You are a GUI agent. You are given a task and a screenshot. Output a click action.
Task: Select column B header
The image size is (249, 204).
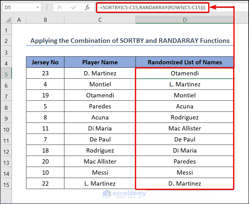[x=45, y=20]
